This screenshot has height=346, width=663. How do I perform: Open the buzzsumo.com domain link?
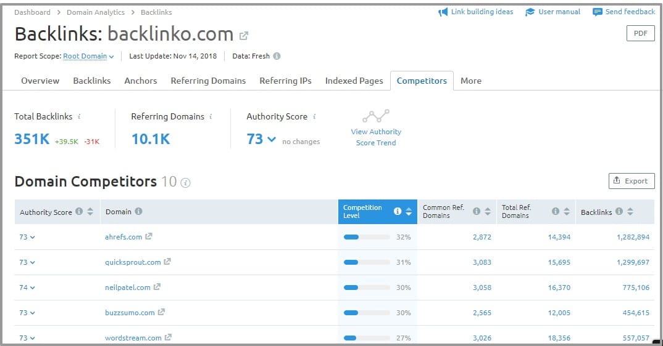click(x=130, y=313)
